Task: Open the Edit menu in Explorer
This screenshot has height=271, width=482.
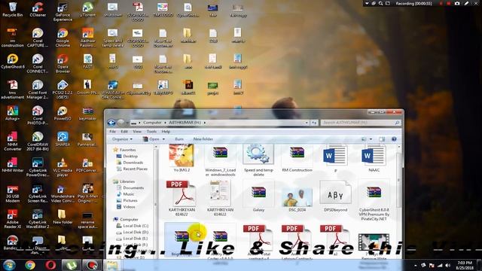Action: tap(124, 132)
